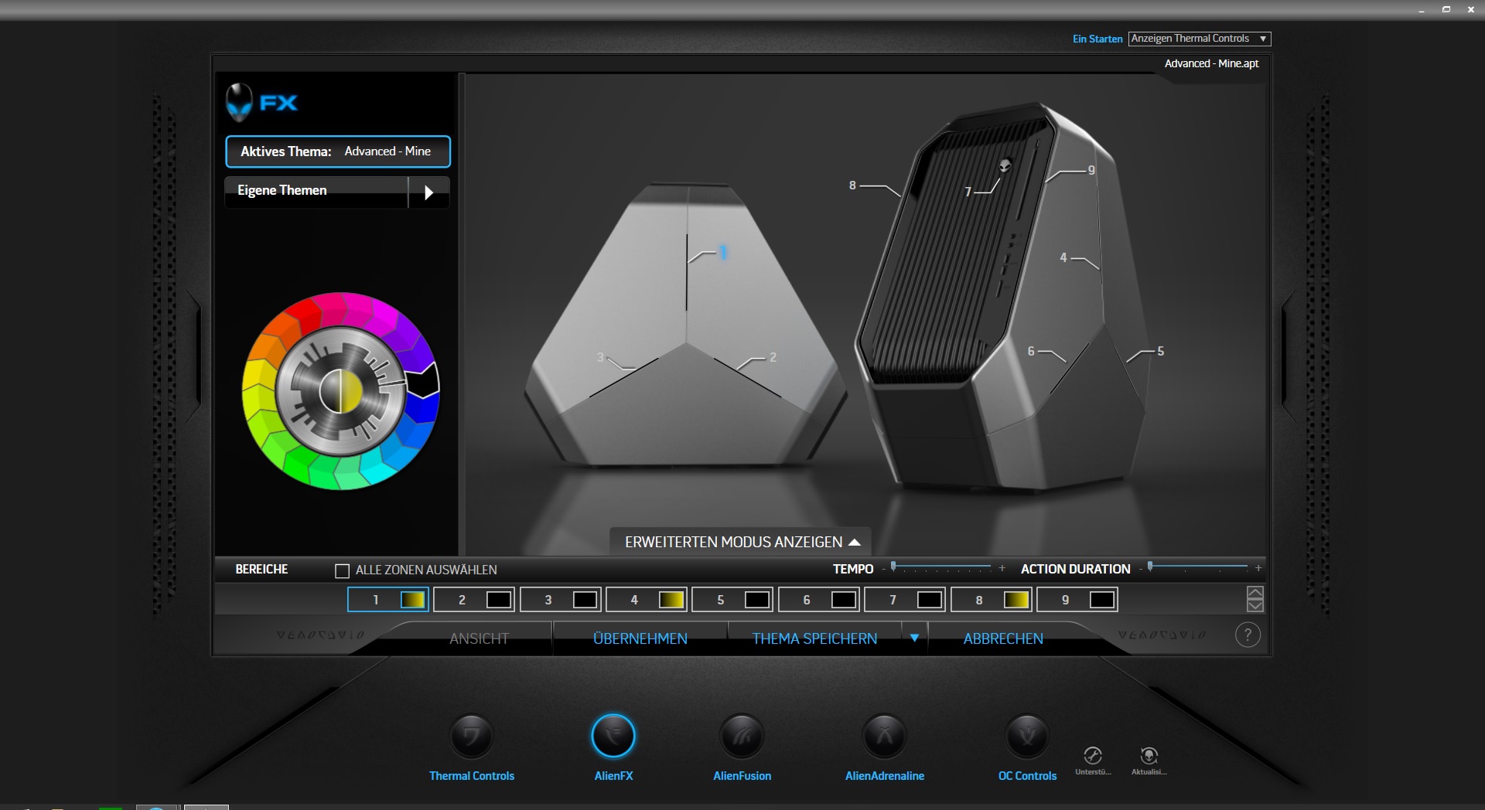Click the Tempo slider handle

(893, 567)
